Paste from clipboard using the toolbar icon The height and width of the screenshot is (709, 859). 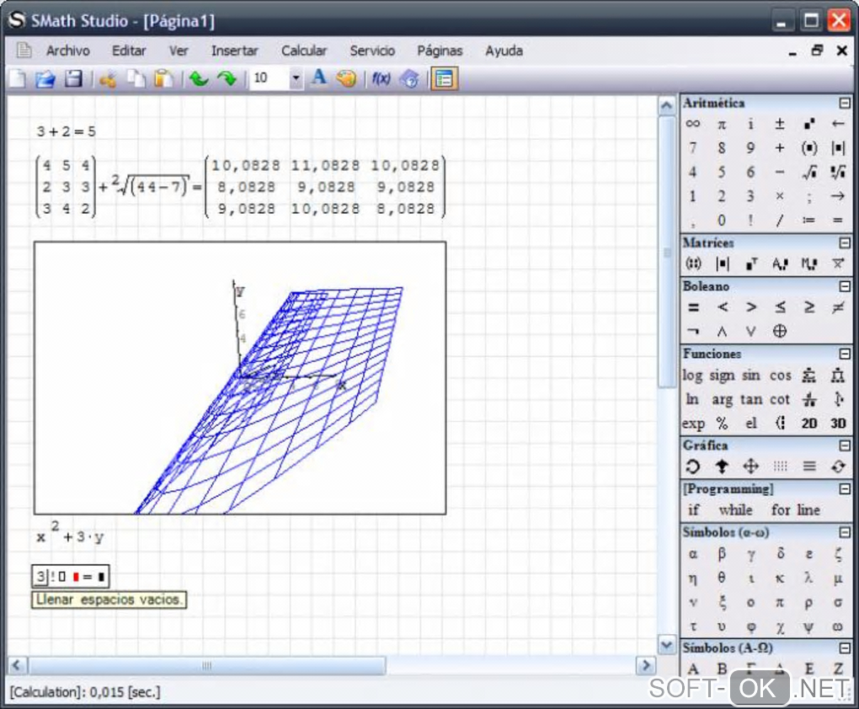(163, 79)
